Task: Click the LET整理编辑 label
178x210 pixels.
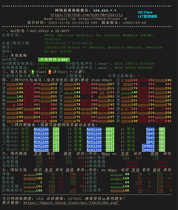Action: click(x=147, y=16)
